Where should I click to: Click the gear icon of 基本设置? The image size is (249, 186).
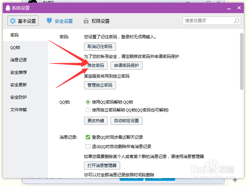(13, 21)
